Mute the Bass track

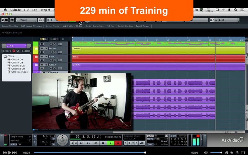pos(42,56)
